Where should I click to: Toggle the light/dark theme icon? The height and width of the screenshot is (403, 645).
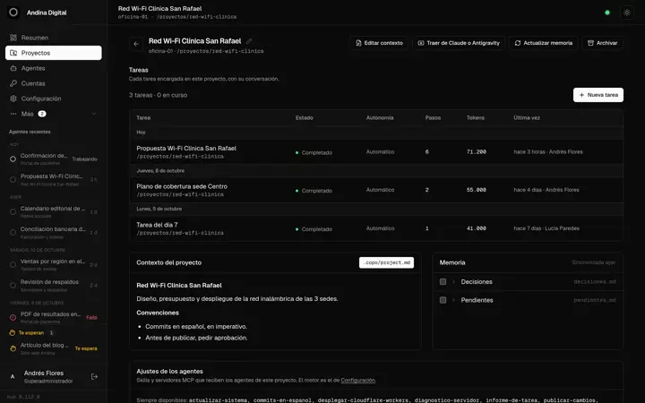(x=627, y=13)
